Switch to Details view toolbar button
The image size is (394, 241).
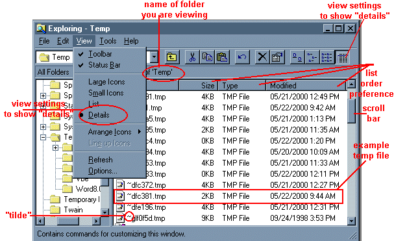(342, 57)
